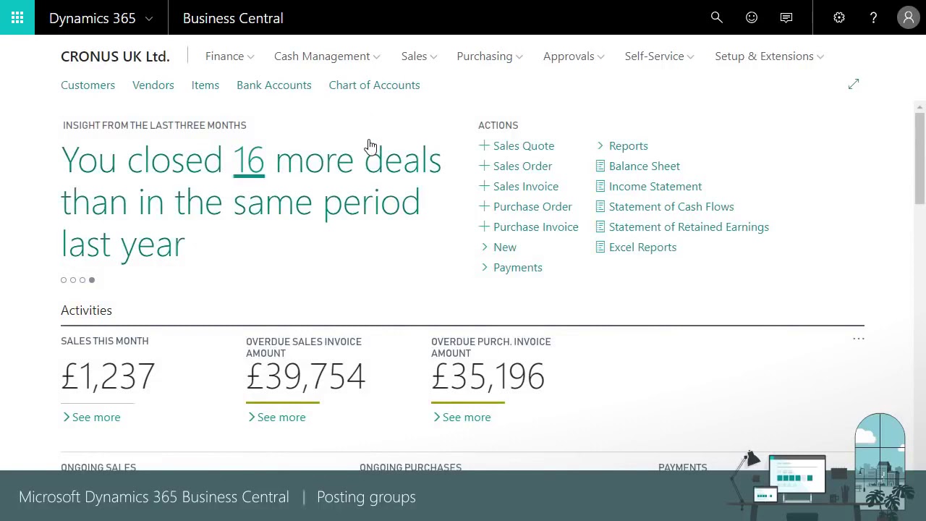Screen dimensions: 926x521
Task: Click the plus icon beside Sales Invoice
Action: click(x=484, y=186)
